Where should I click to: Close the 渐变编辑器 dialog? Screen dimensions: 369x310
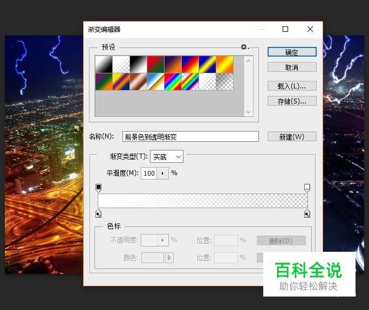coord(310,29)
